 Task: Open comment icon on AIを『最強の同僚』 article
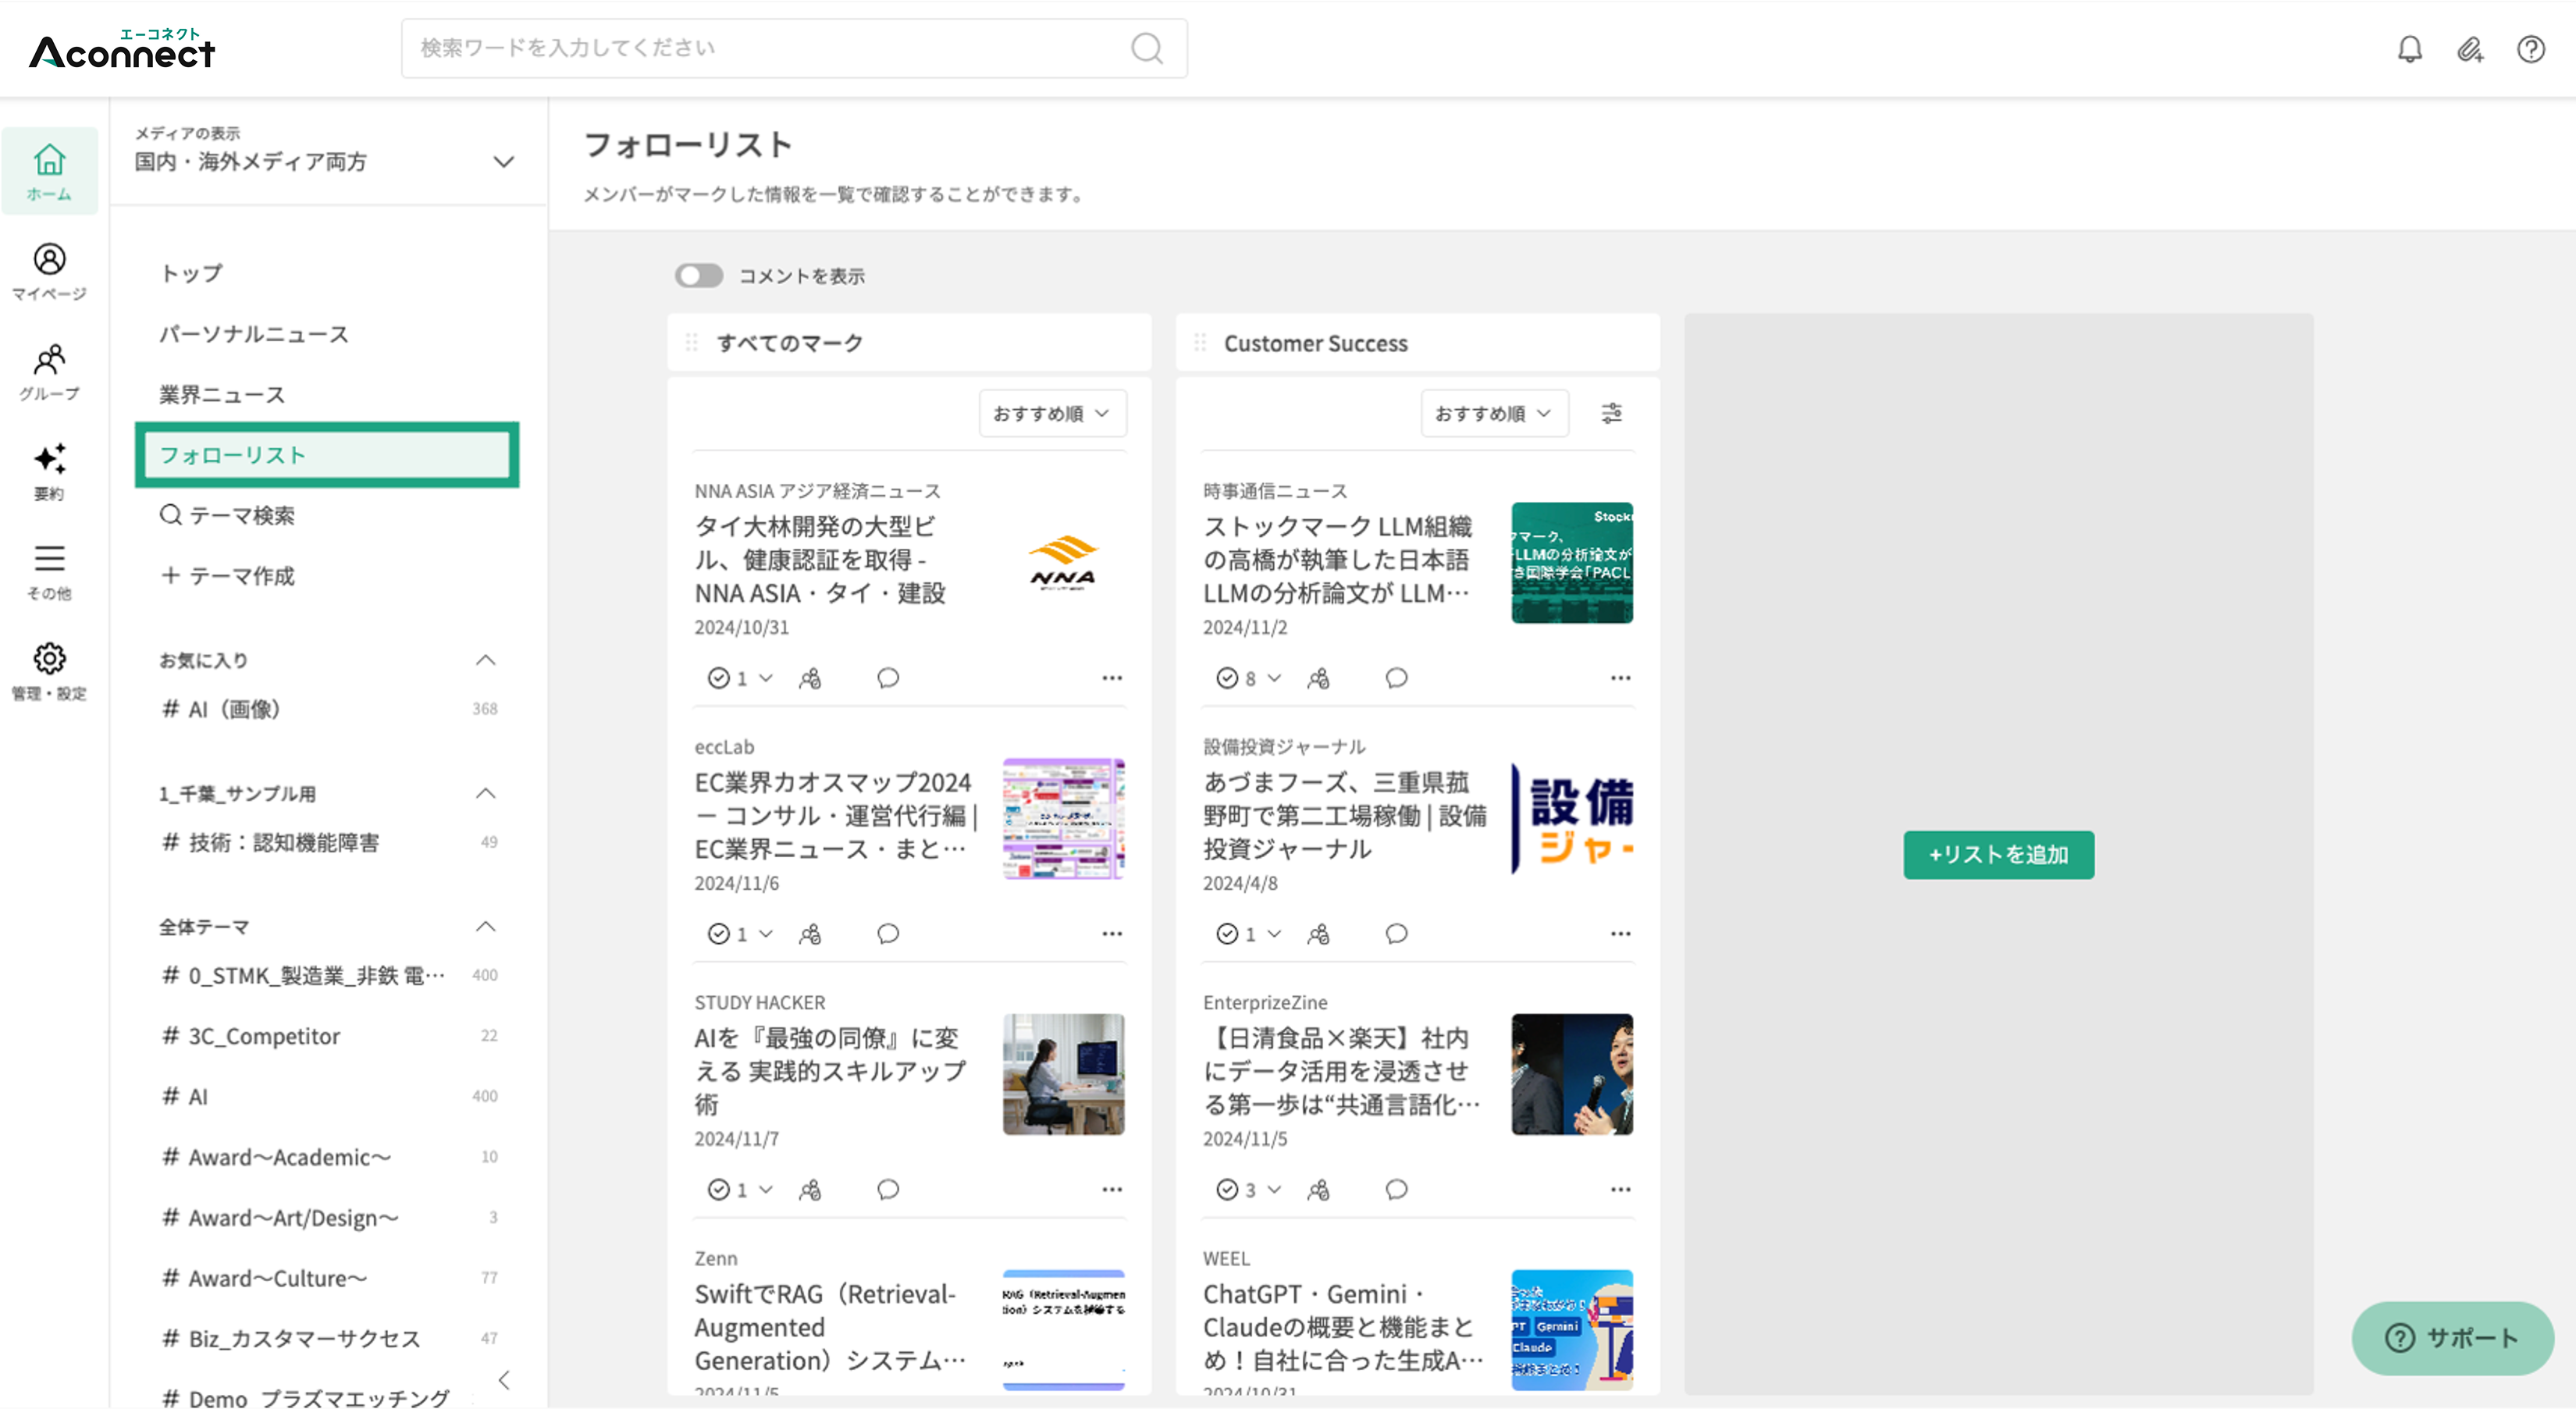[888, 1190]
